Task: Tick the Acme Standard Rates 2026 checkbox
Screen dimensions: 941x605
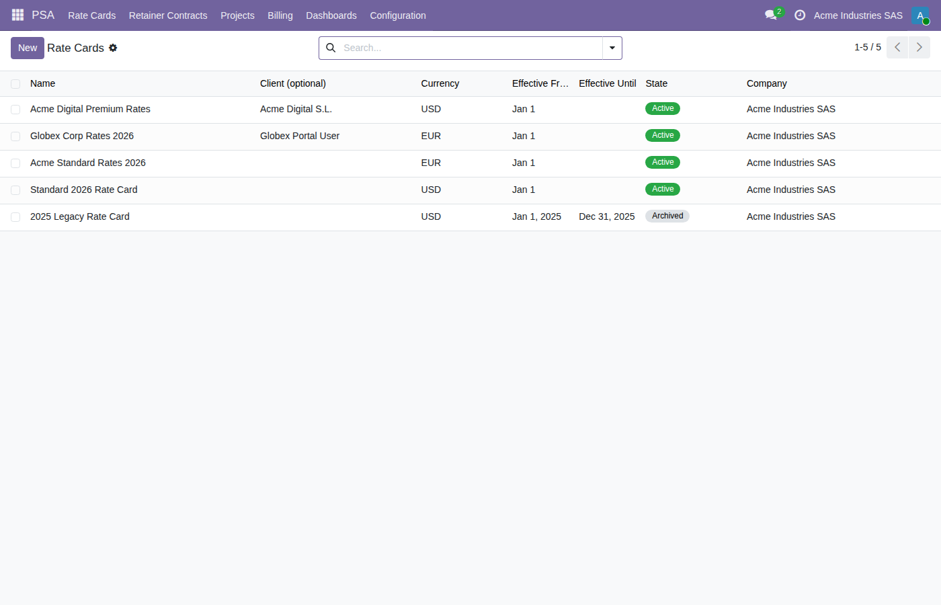Action: coord(15,163)
